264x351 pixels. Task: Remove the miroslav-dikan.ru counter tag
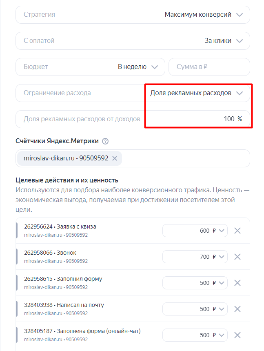pos(115,158)
